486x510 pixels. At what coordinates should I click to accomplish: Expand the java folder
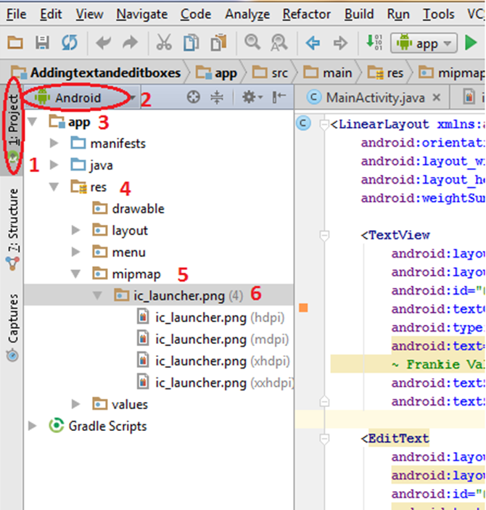pyautogui.click(x=54, y=165)
